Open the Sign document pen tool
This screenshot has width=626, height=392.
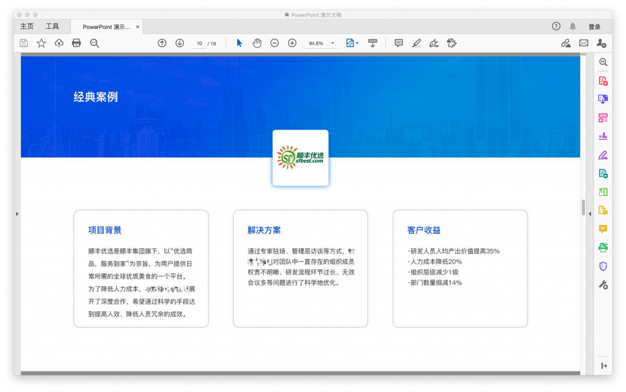434,43
